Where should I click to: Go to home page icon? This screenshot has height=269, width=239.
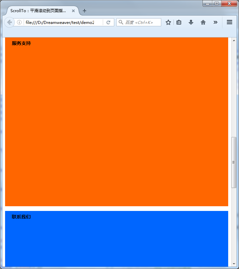point(203,22)
